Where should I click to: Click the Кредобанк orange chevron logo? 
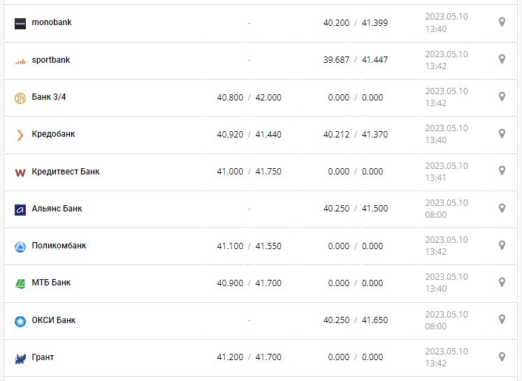tap(20, 135)
